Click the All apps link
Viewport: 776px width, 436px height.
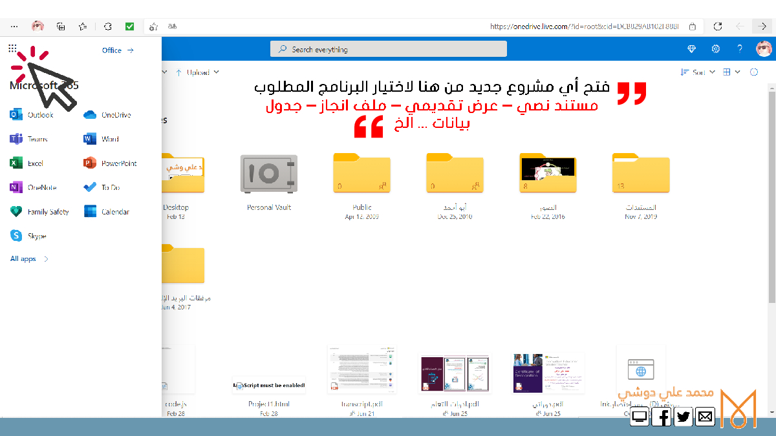point(29,259)
